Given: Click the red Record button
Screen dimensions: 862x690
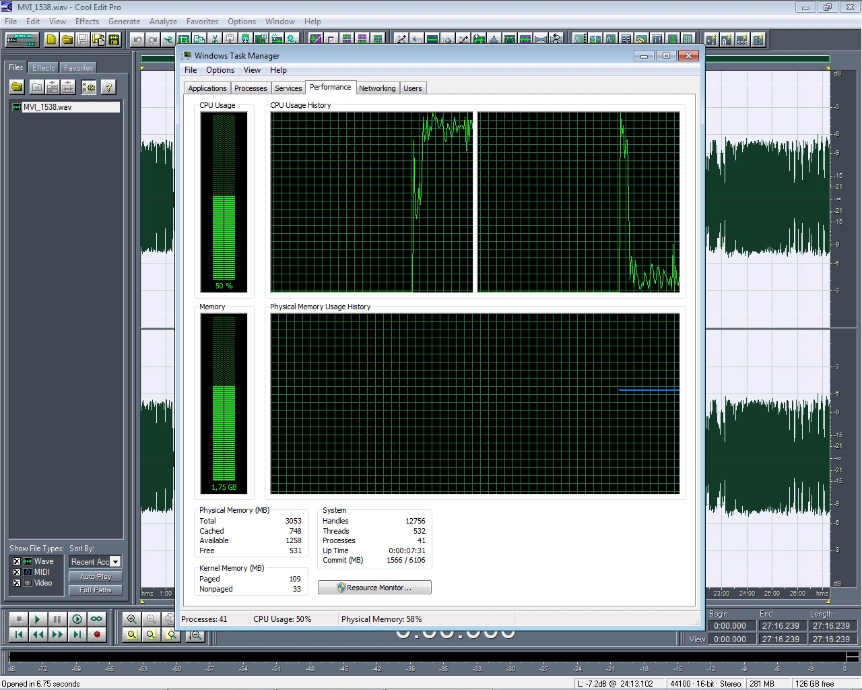Looking at the screenshot, I should point(97,634).
